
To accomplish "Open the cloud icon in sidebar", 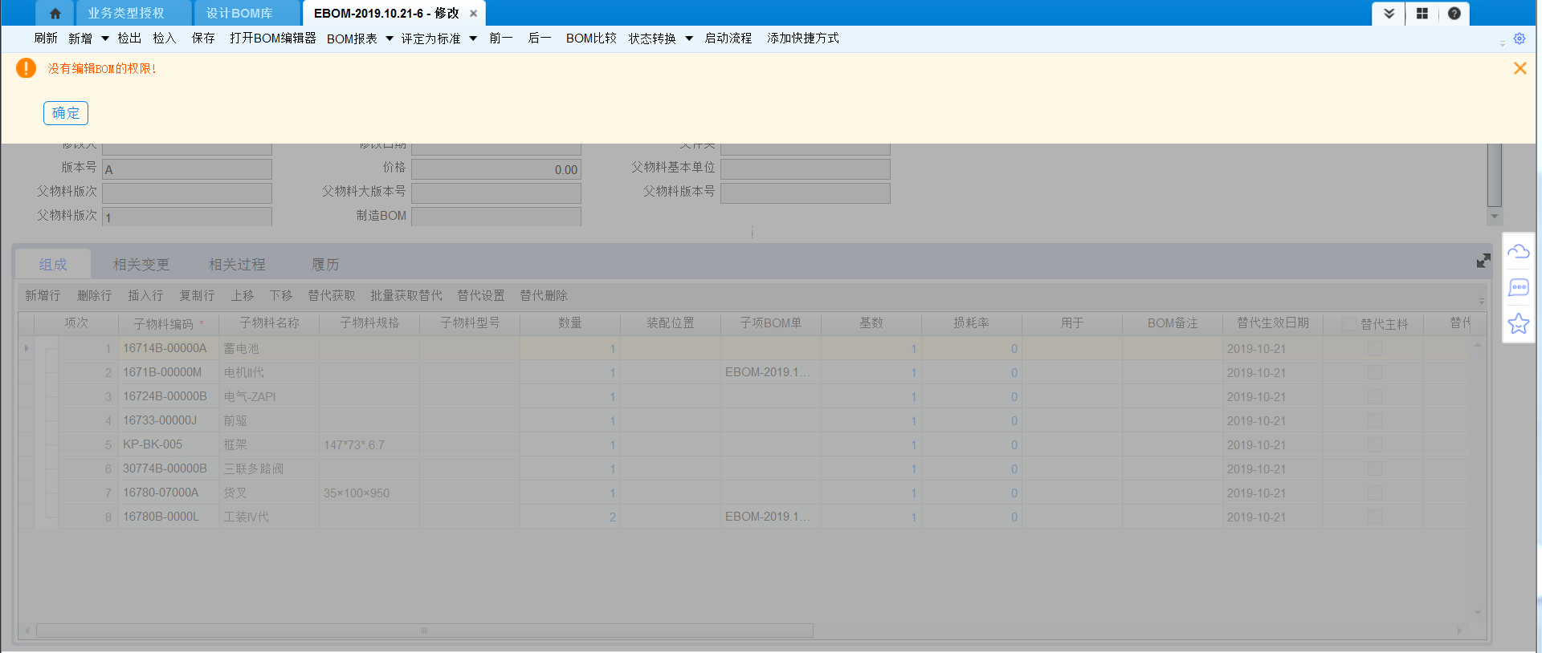I will pyautogui.click(x=1518, y=252).
